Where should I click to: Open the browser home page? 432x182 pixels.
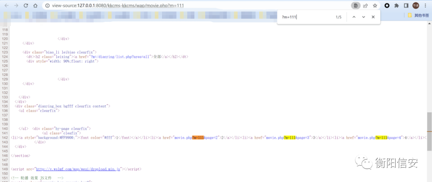tap(35, 6)
